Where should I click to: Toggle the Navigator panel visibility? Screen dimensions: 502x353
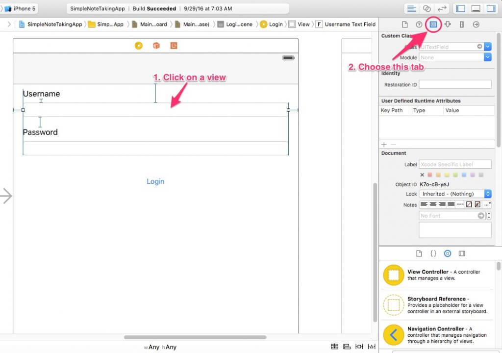click(x=461, y=8)
